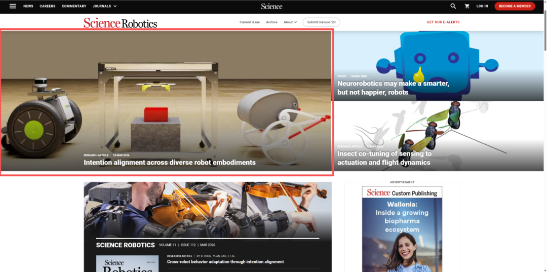Click the Science Robotics logo
The width and height of the screenshot is (547, 272).
[121, 23]
